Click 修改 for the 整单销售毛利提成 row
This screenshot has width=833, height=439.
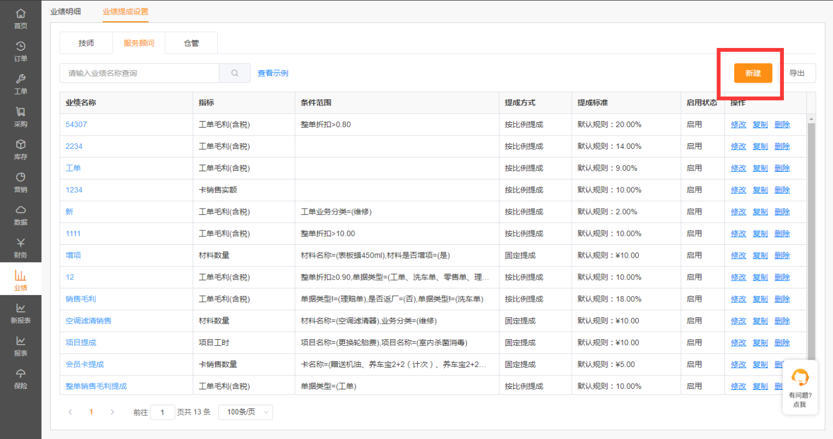(739, 386)
